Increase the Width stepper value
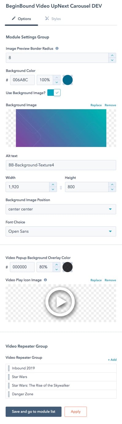122x424 pixels. point(53,184)
